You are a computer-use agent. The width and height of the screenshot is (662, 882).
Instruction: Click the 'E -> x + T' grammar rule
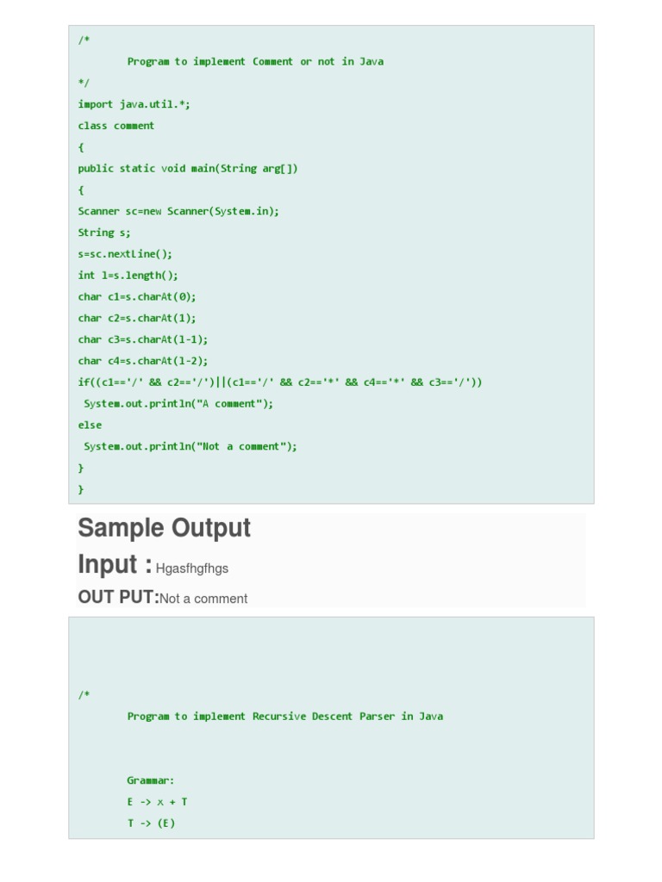157,802
